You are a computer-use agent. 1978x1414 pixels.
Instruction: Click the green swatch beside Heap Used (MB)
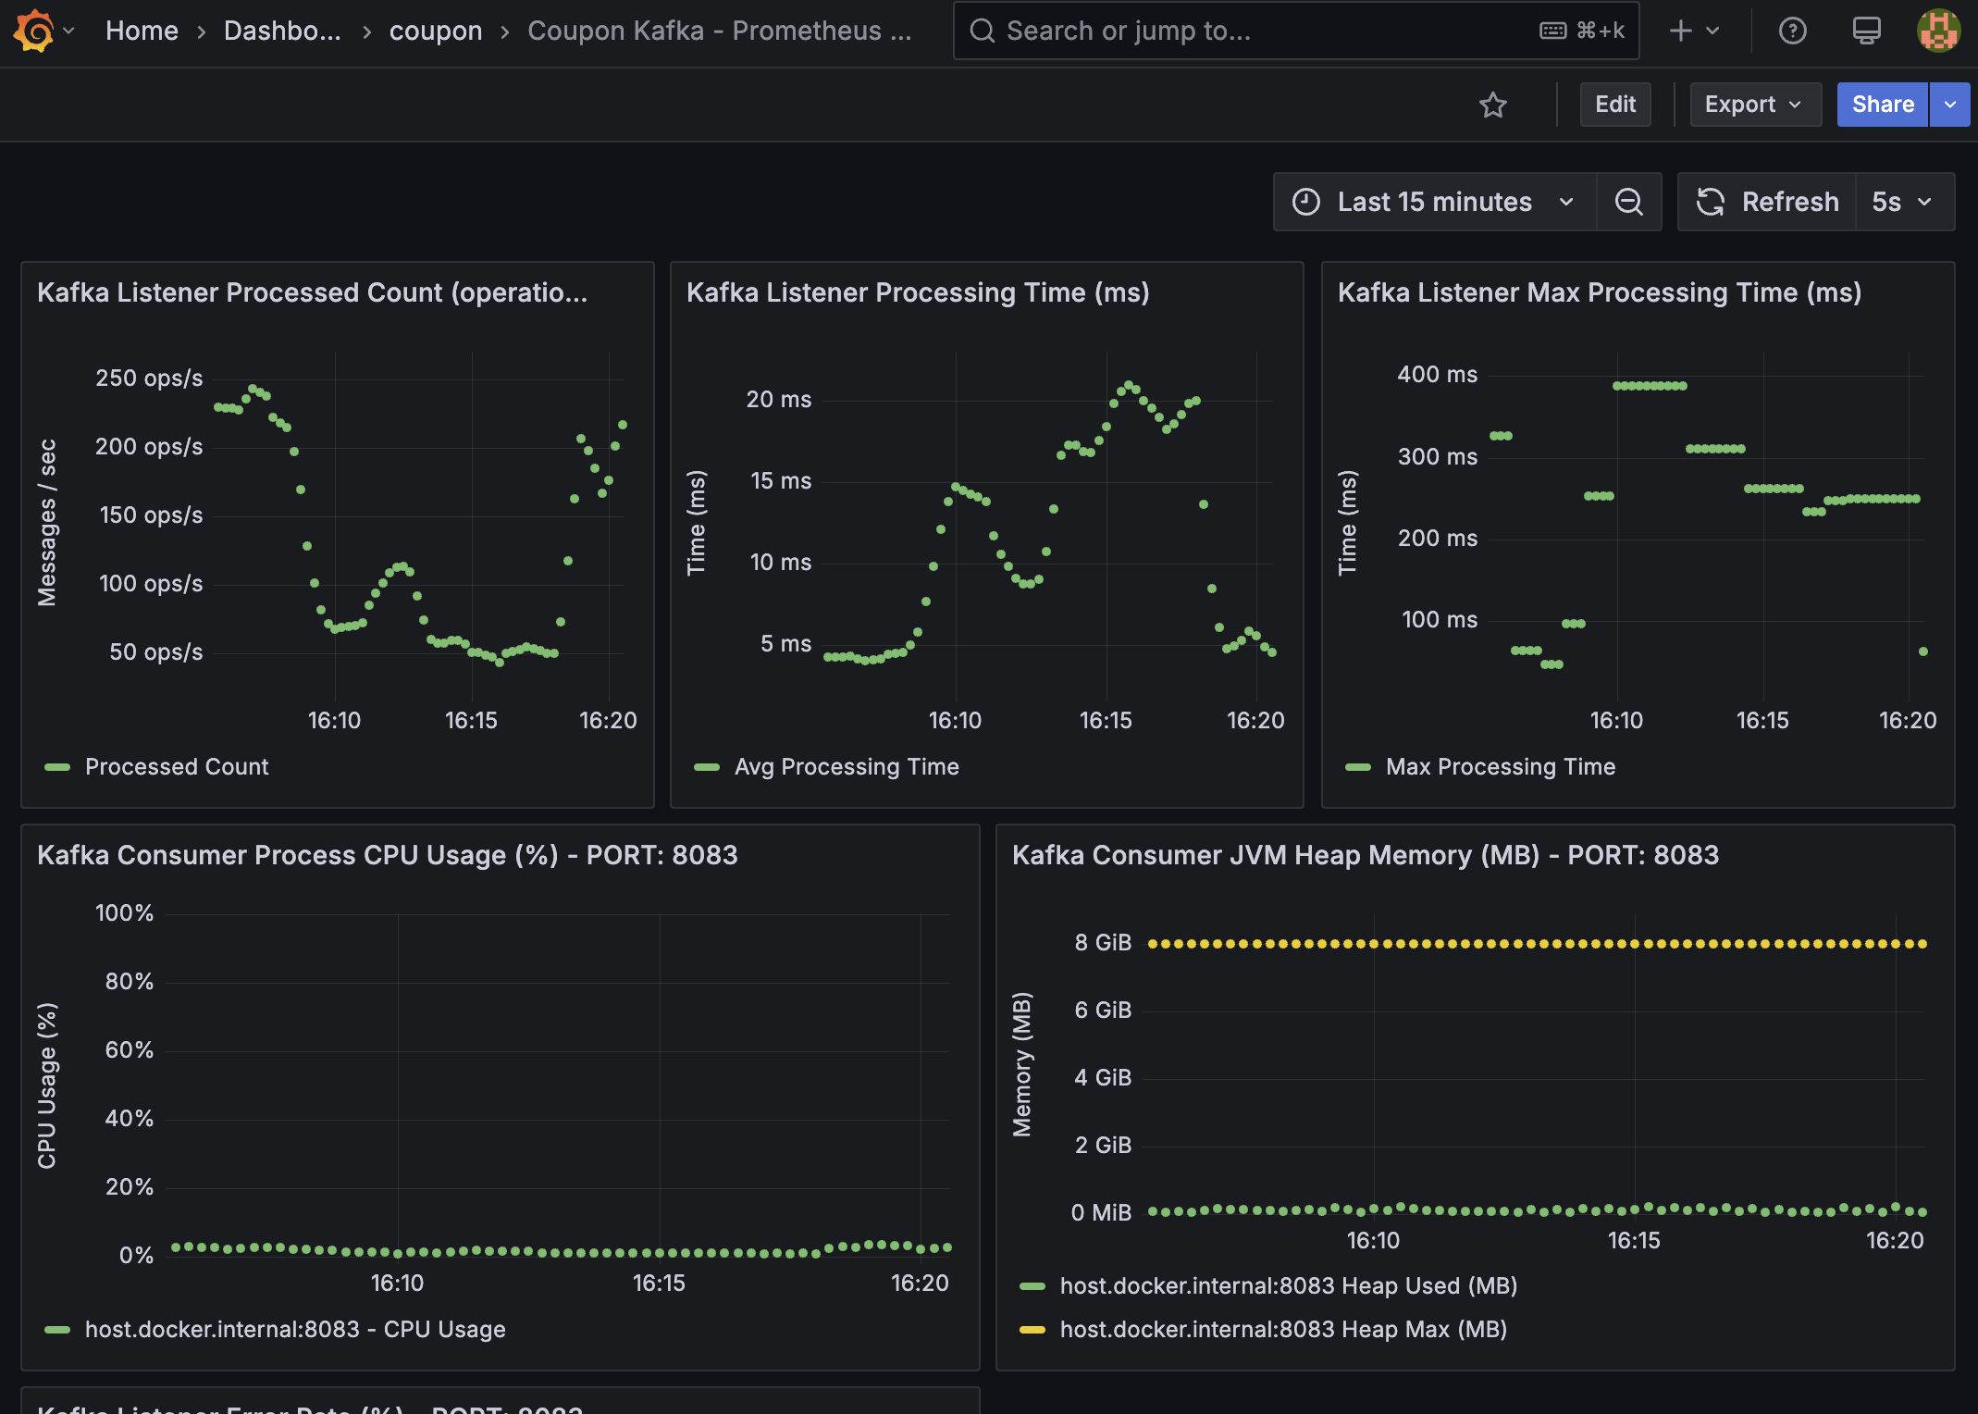click(1032, 1286)
